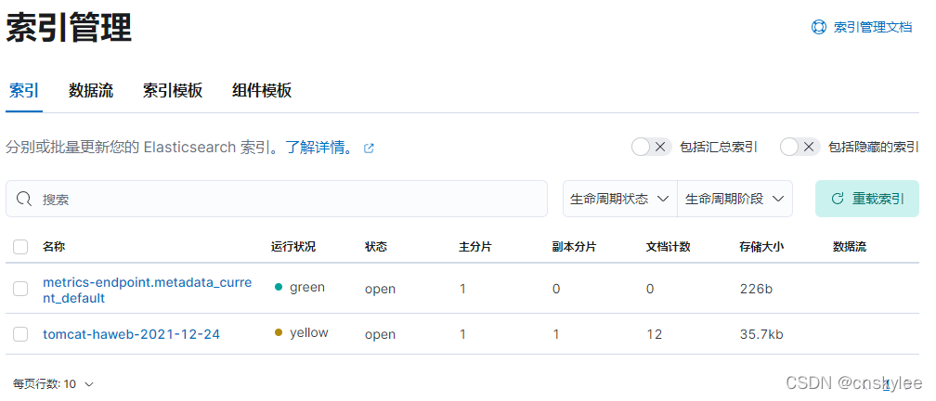Click the document count 12 cell
The image size is (936, 401).
(655, 334)
